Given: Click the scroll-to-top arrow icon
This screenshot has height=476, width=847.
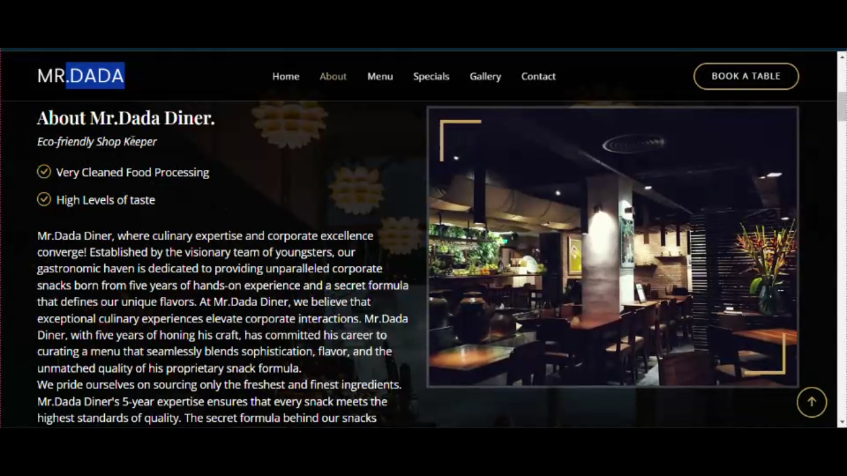Looking at the screenshot, I should (x=812, y=402).
